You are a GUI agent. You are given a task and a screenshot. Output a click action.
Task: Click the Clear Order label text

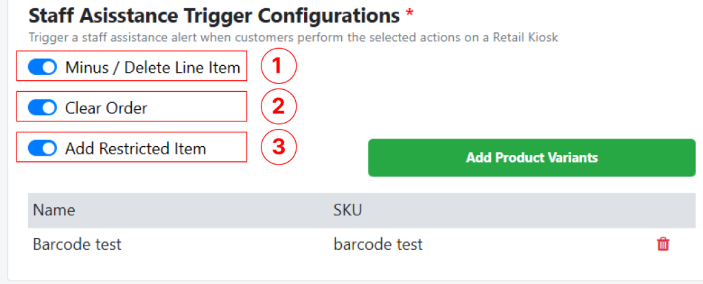coord(106,108)
